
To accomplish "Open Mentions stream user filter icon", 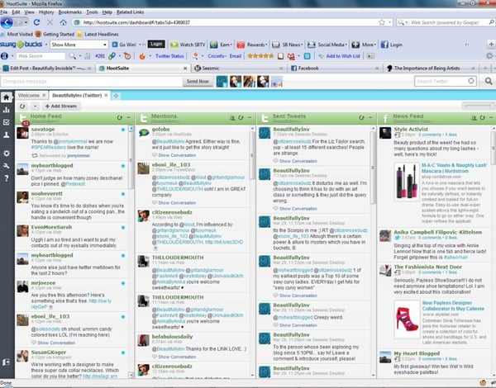I will point(232,117).
